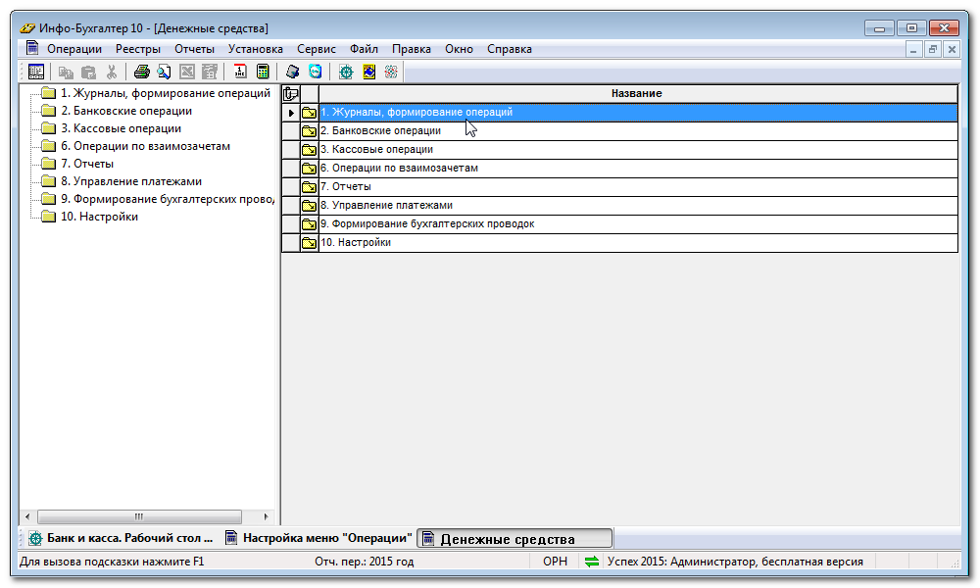This screenshot has width=980, height=588.
Task: Select tree item 2. Банковские операции
Action: pyautogui.click(x=126, y=111)
